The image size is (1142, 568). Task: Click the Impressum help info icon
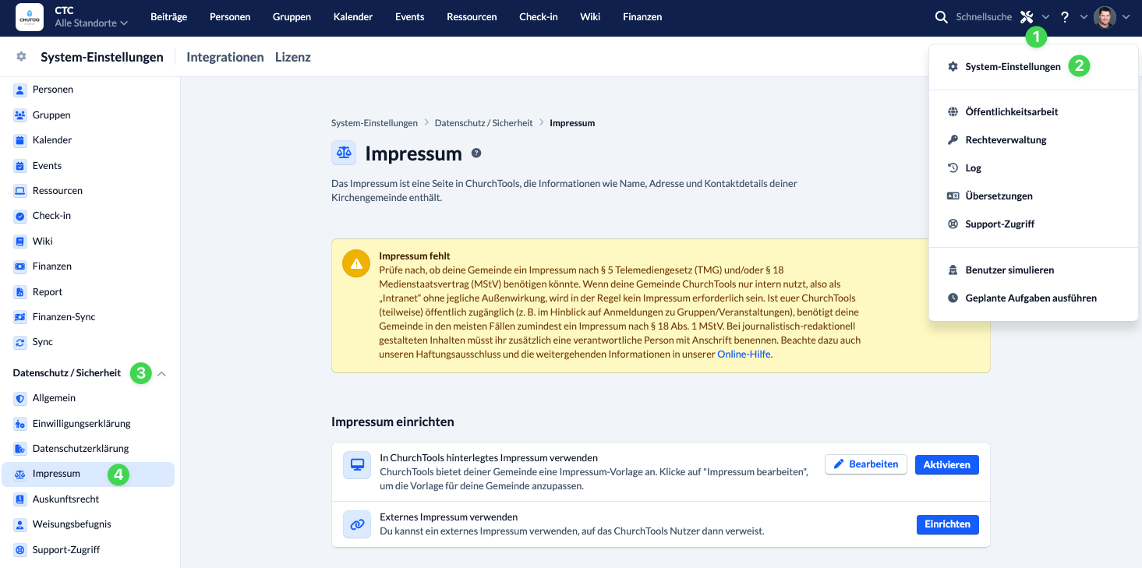[476, 153]
